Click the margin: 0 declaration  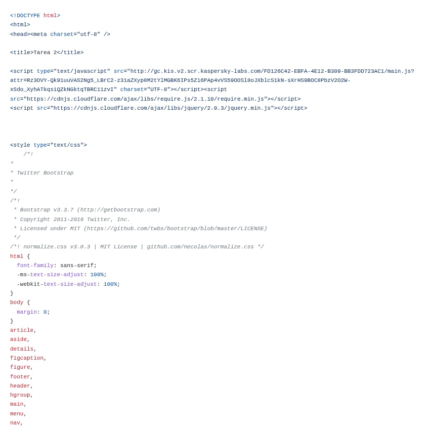33,312
